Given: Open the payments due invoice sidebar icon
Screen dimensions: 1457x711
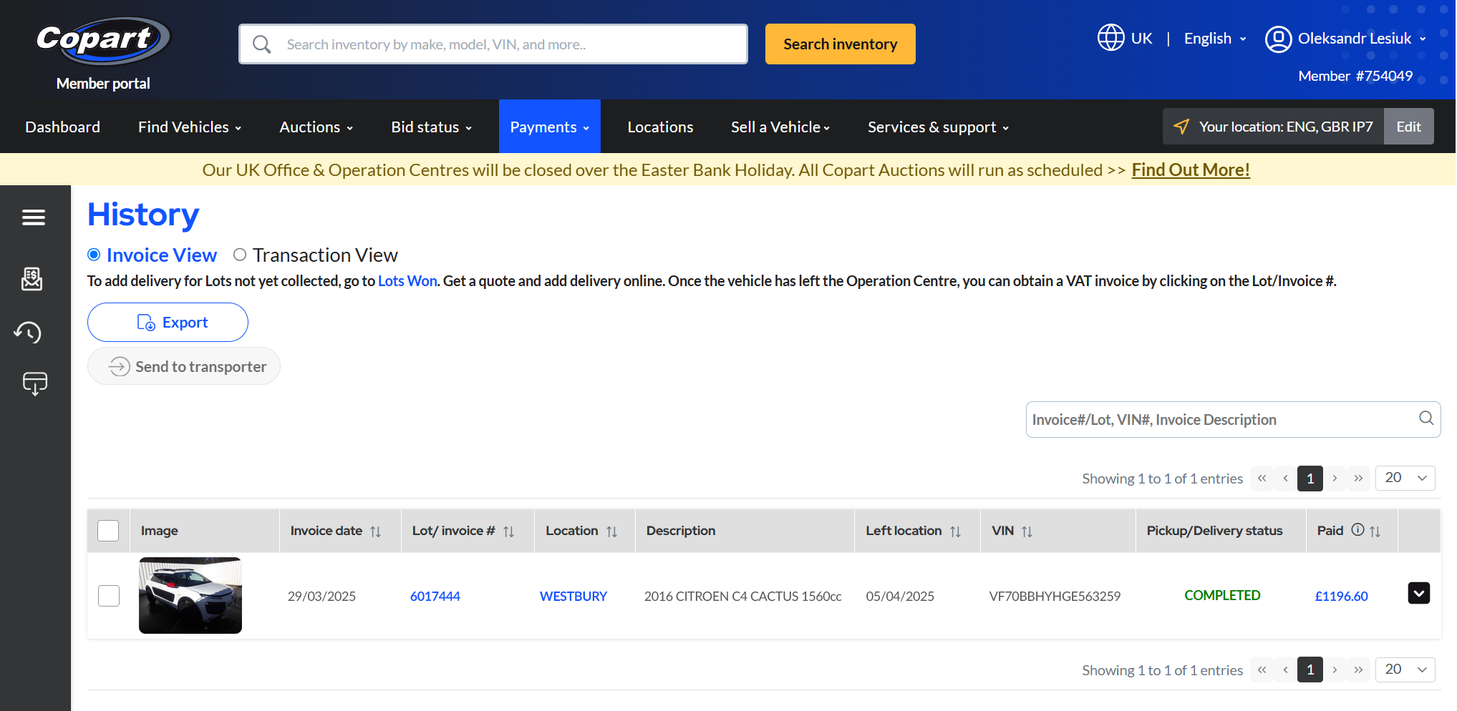Looking at the screenshot, I should [x=32, y=279].
